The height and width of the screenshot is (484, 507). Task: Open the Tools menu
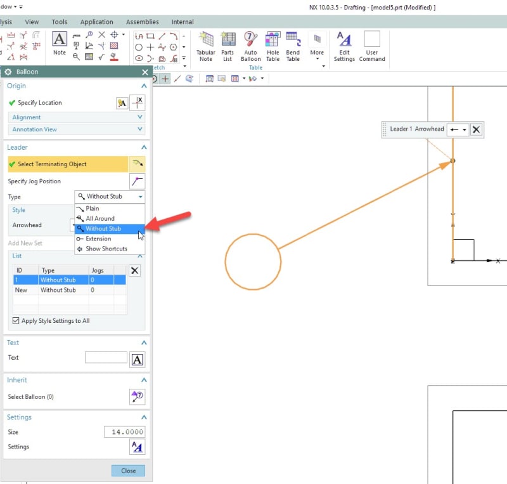click(60, 22)
